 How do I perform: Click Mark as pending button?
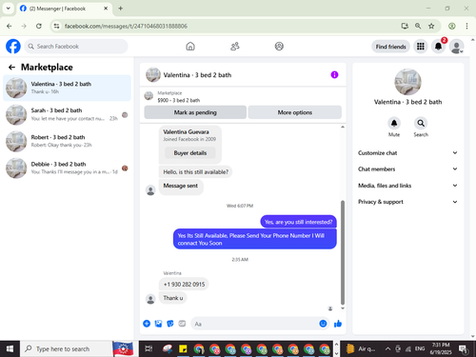click(195, 112)
